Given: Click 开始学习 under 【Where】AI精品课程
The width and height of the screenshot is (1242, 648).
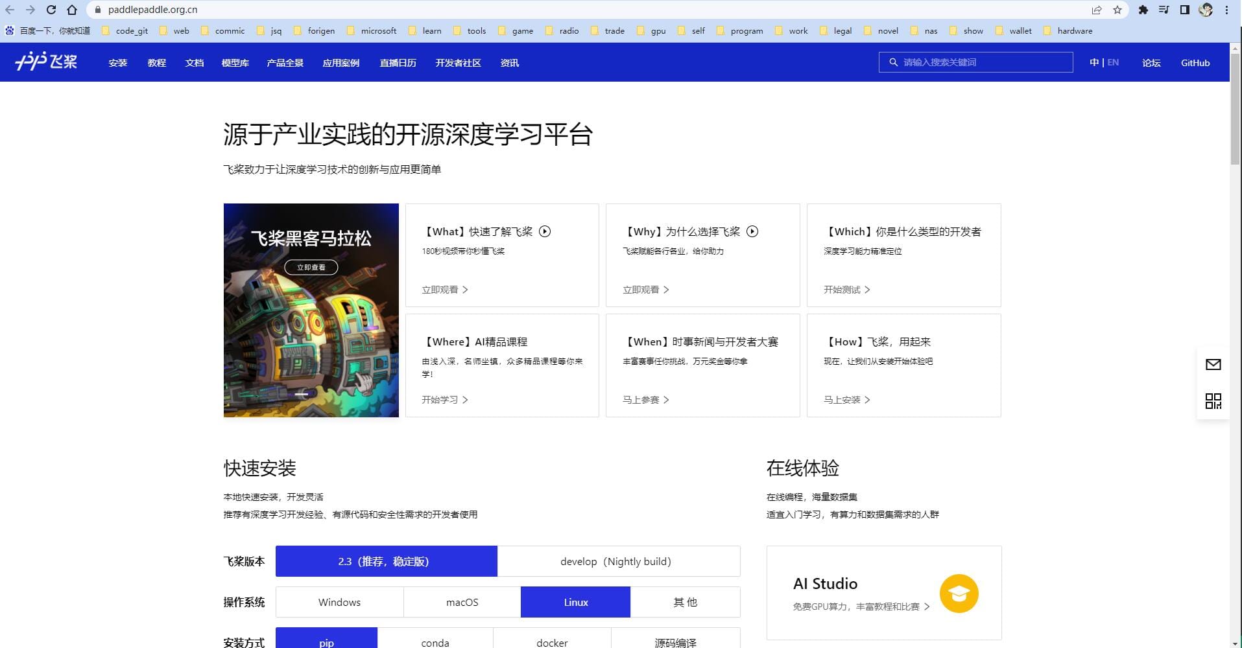Looking at the screenshot, I should (445, 400).
